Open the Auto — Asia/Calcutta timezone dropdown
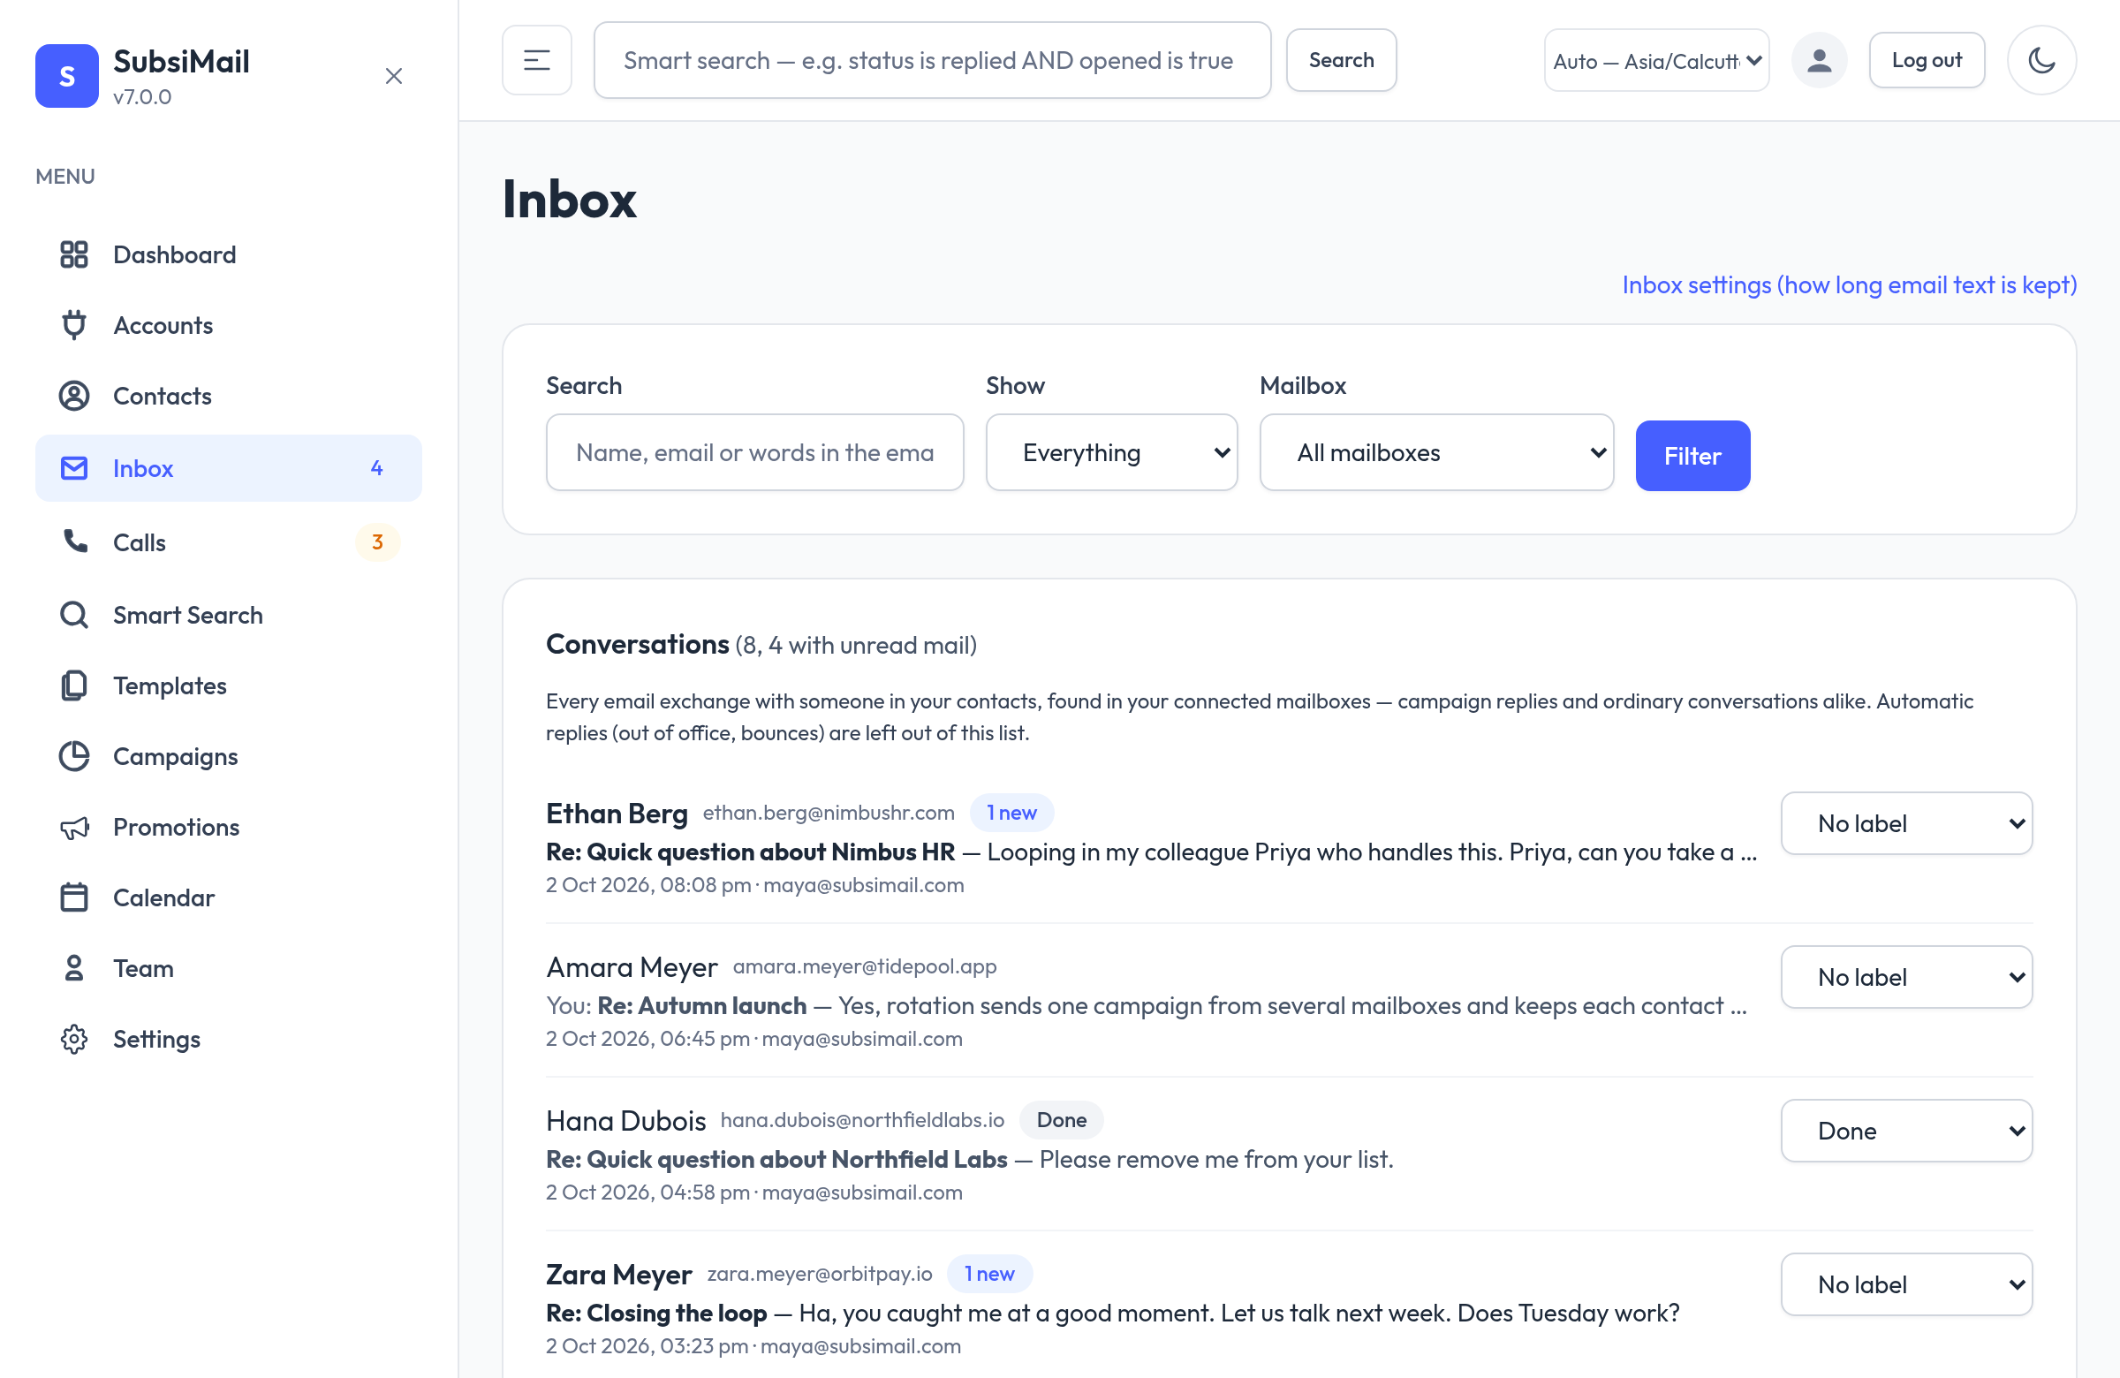Viewport: 2120px width, 1378px height. coord(1656,60)
